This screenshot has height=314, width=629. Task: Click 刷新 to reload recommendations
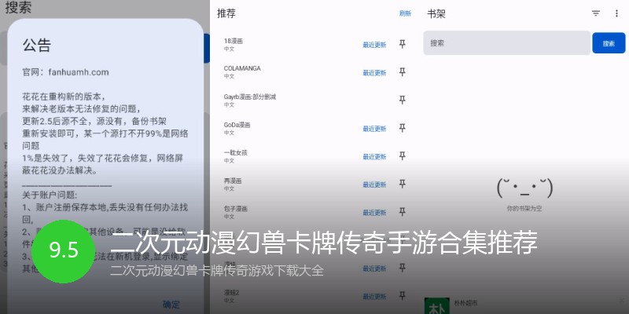[x=405, y=13]
